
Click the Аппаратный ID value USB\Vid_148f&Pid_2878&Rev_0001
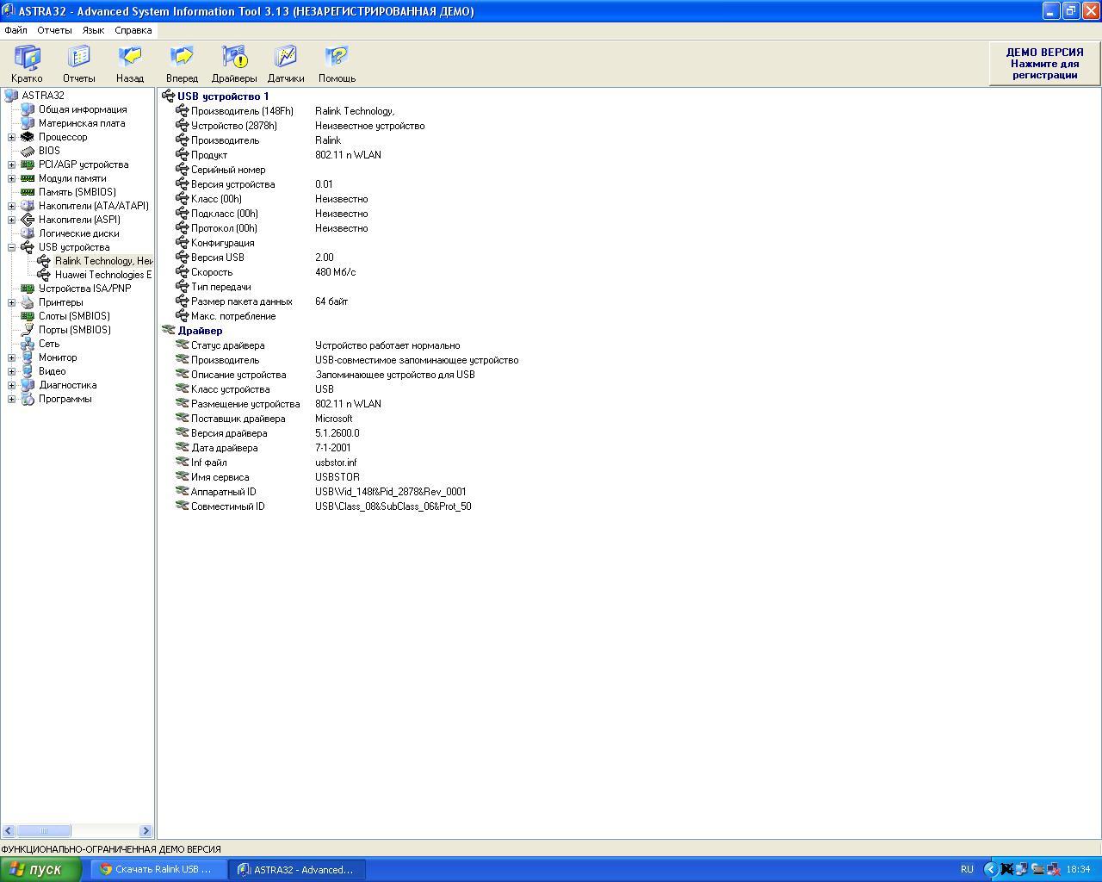(391, 492)
